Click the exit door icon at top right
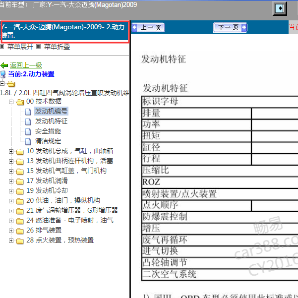 [x=280, y=8]
